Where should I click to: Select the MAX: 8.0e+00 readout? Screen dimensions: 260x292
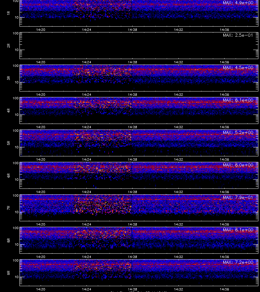click(x=238, y=165)
